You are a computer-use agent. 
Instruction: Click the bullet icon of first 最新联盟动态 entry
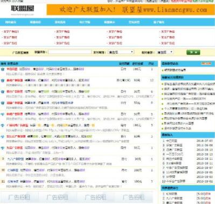coord(163,70)
